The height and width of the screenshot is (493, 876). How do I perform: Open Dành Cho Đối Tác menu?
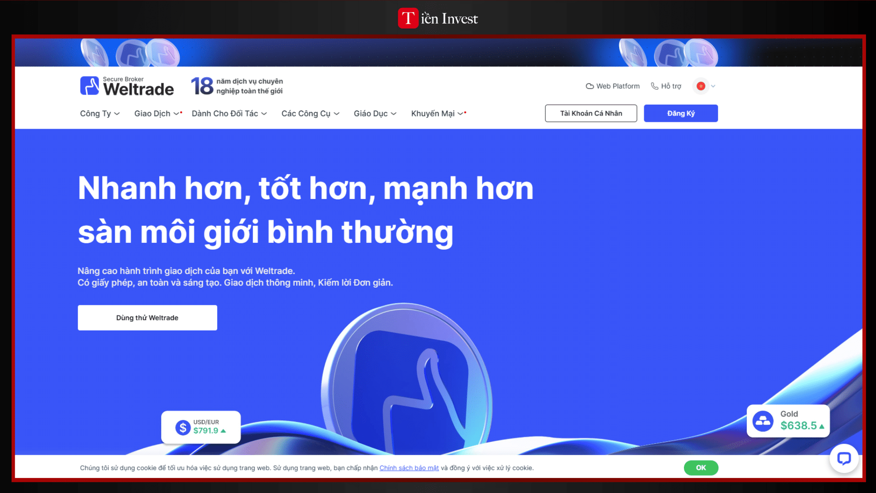229,114
